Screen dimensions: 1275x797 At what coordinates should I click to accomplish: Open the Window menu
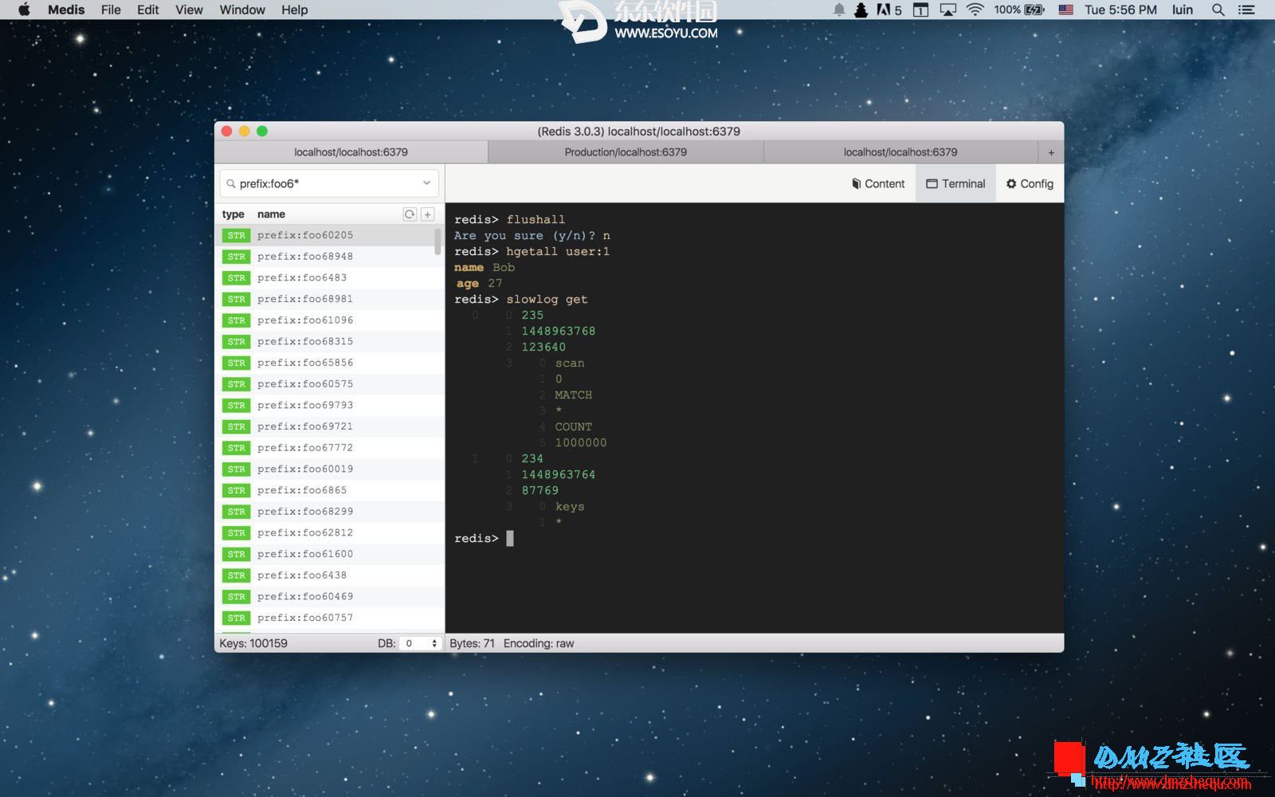coord(242,10)
